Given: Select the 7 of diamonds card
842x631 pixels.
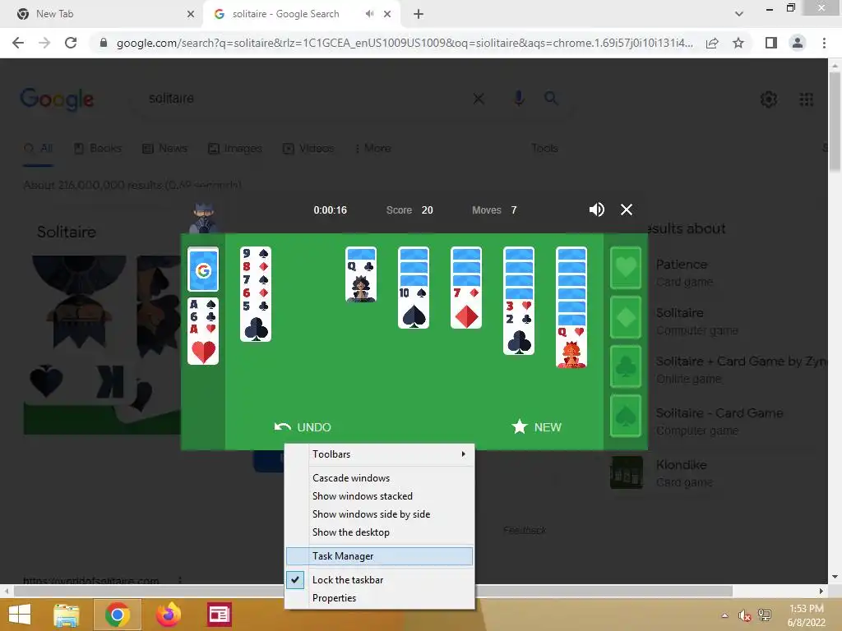Looking at the screenshot, I should coord(466,307).
